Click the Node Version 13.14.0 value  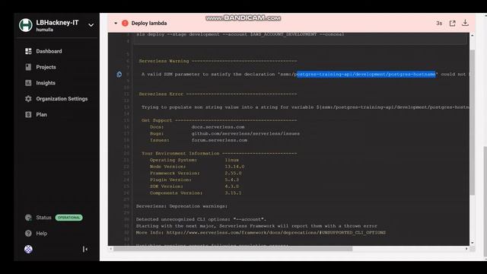pyautogui.click(x=234, y=167)
